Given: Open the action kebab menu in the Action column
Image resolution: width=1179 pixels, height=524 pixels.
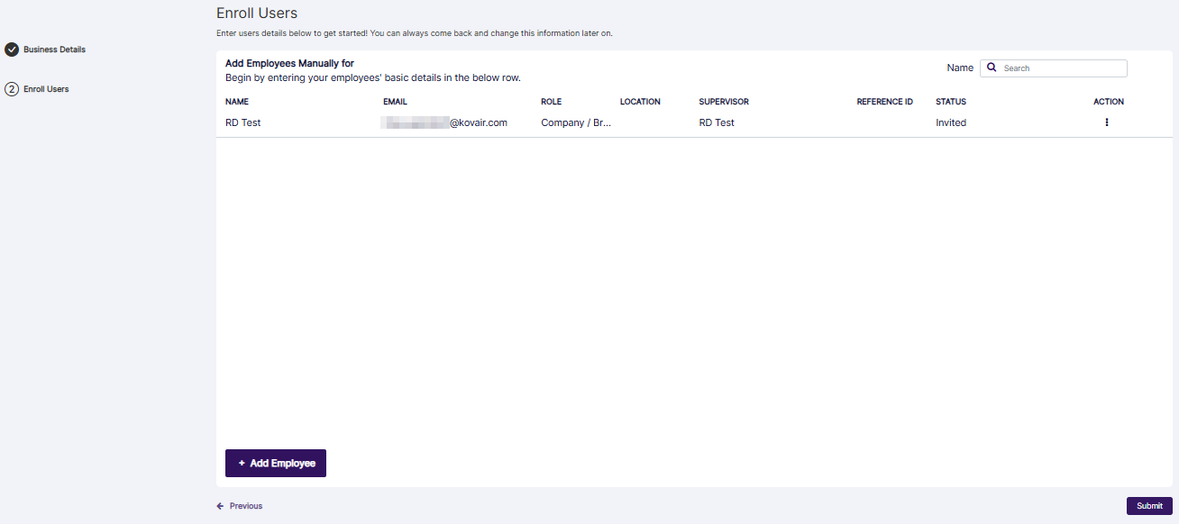Looking at the screenshot, I should [1107, 122].
